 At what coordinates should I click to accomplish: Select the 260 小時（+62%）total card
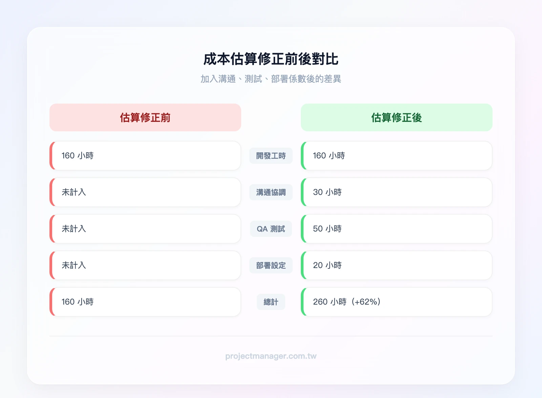click(x=396, y=302)
